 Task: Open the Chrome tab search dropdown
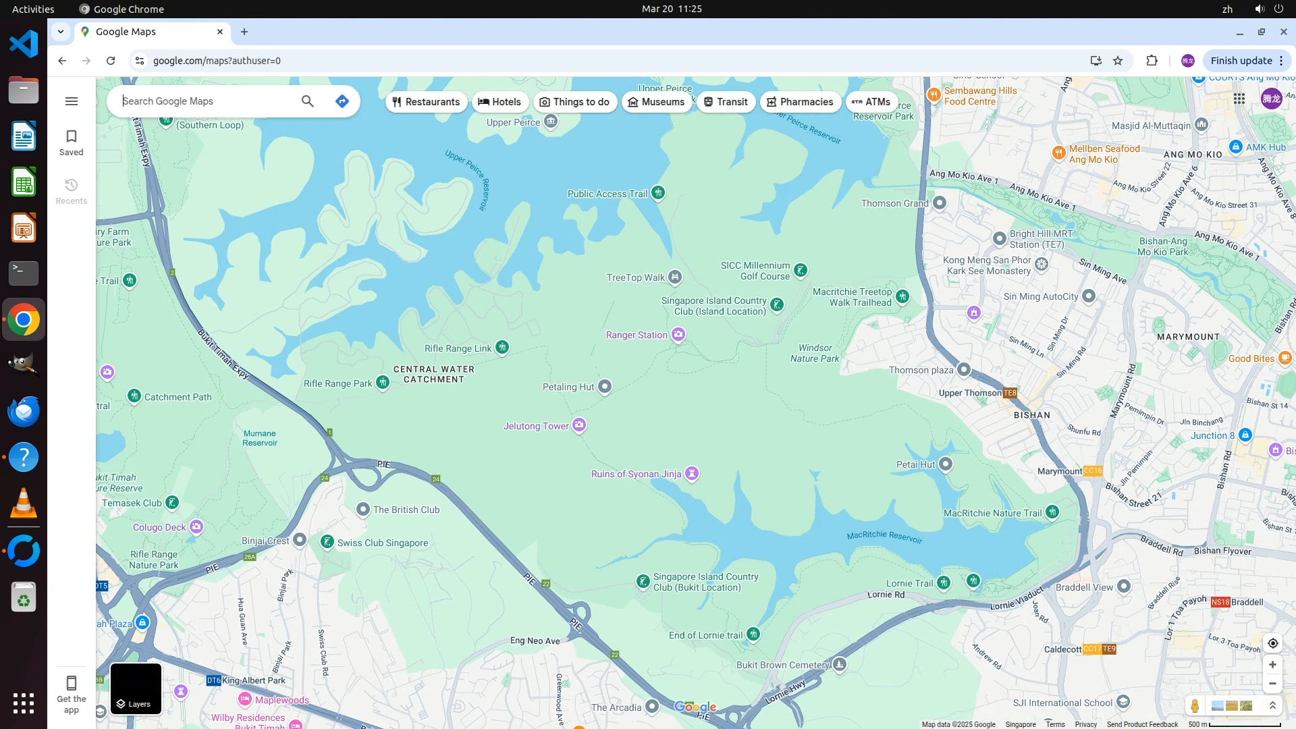pyautogui.click(x=61, y=32)
